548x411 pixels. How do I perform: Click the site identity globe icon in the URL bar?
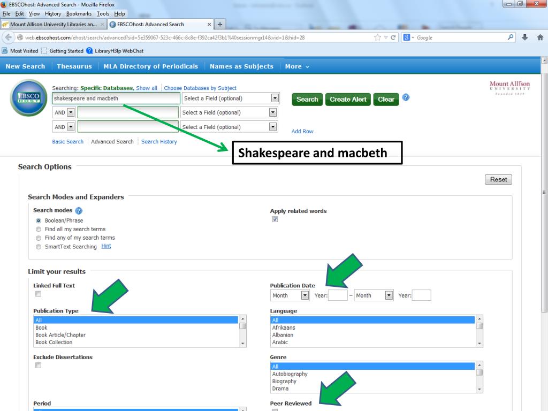click(x=20, y=37)
